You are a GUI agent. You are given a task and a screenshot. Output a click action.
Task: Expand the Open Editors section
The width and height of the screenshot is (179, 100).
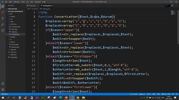(x=12, y=9)
